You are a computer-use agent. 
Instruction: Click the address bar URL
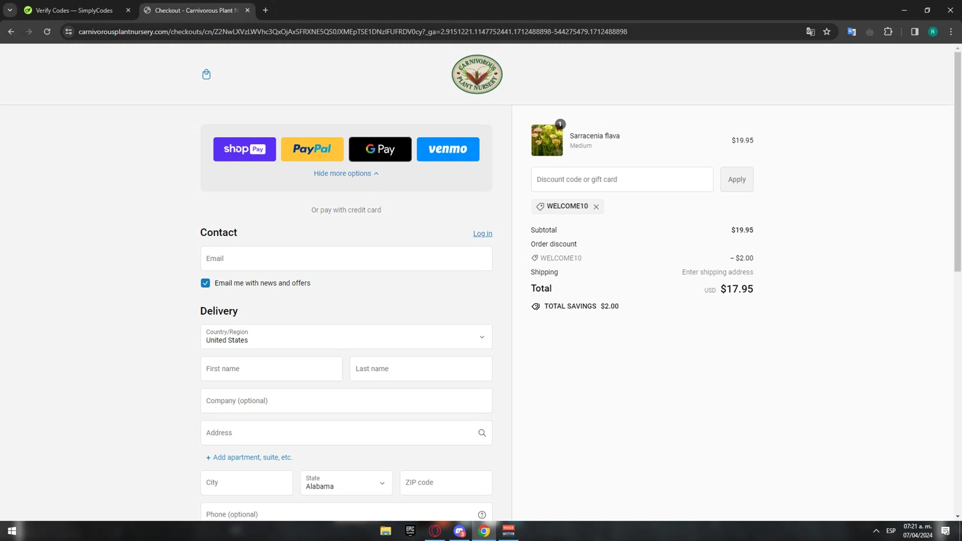pos(353,31)
